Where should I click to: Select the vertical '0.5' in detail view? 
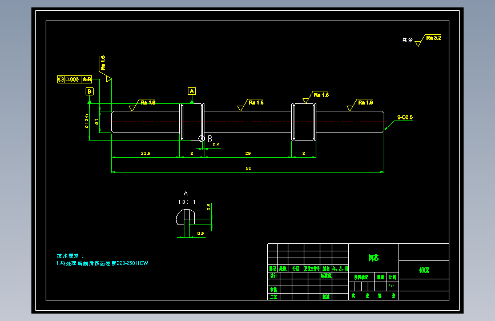coord(208,207)
